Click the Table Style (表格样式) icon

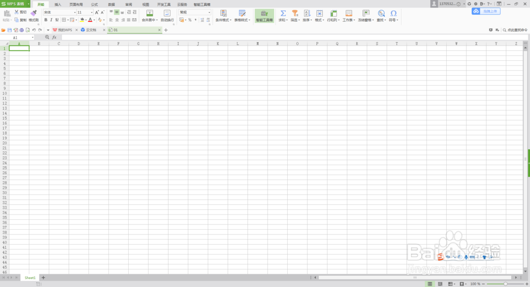(x=242, y=13)
